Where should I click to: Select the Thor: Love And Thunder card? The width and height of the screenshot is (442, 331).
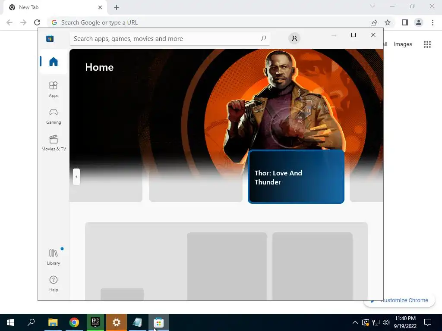296,177
